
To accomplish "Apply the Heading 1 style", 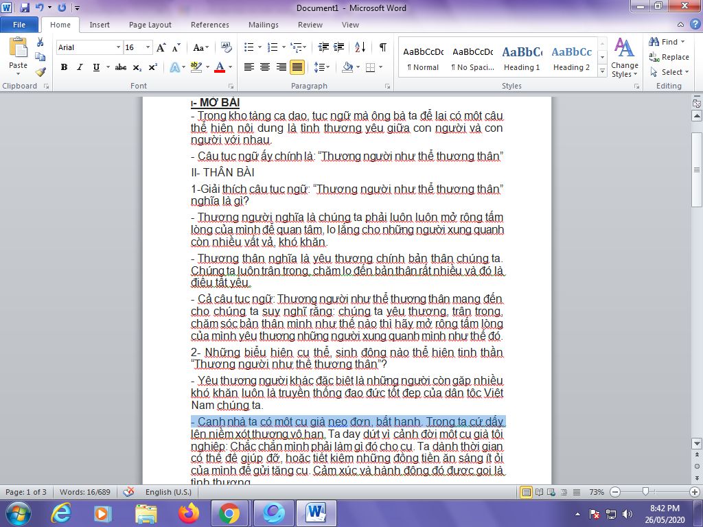I will pyautogui.click(x=522, y=59).
